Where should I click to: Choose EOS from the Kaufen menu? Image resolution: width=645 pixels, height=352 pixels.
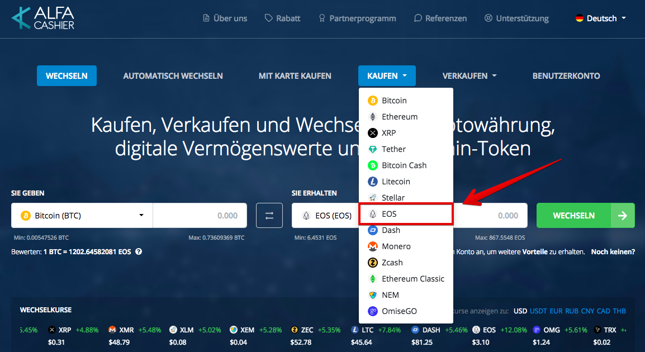tap(406, 214)
